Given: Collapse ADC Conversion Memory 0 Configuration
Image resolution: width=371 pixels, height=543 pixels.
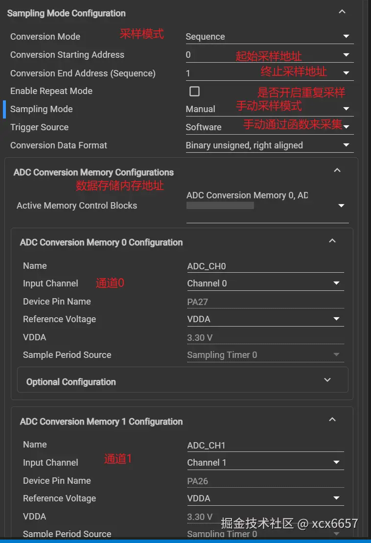Looking at the screenshot, I should (332, 241).
